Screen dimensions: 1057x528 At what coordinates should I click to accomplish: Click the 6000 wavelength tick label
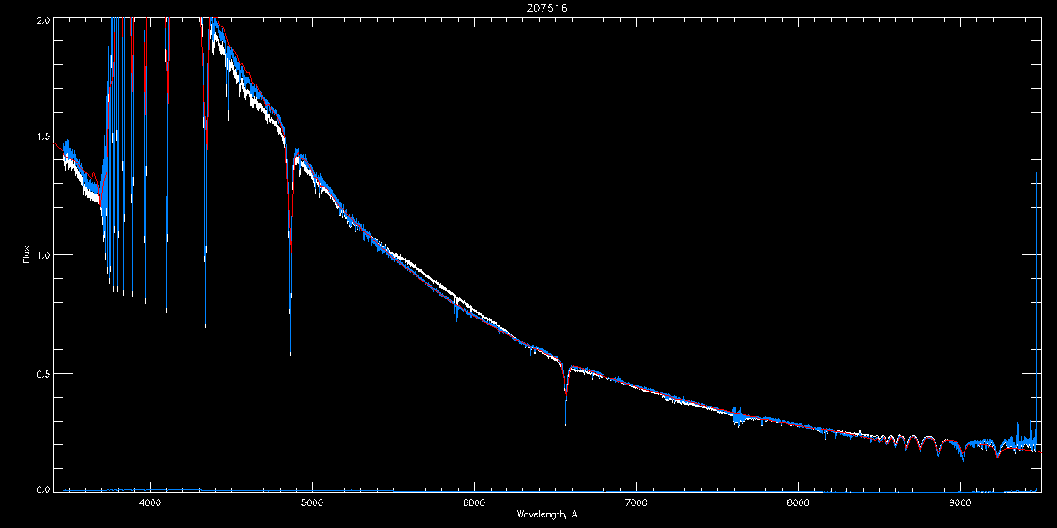click(x=474, y=502)
